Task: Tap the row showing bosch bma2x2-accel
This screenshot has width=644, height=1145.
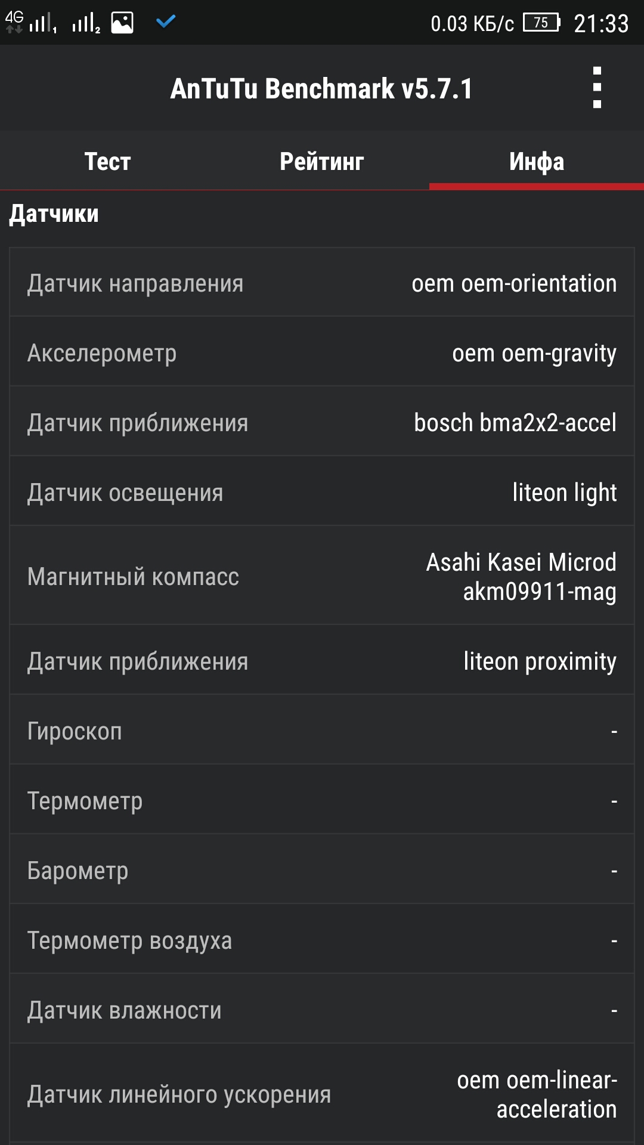Action: pyautogui.click(x=322, y=422)
